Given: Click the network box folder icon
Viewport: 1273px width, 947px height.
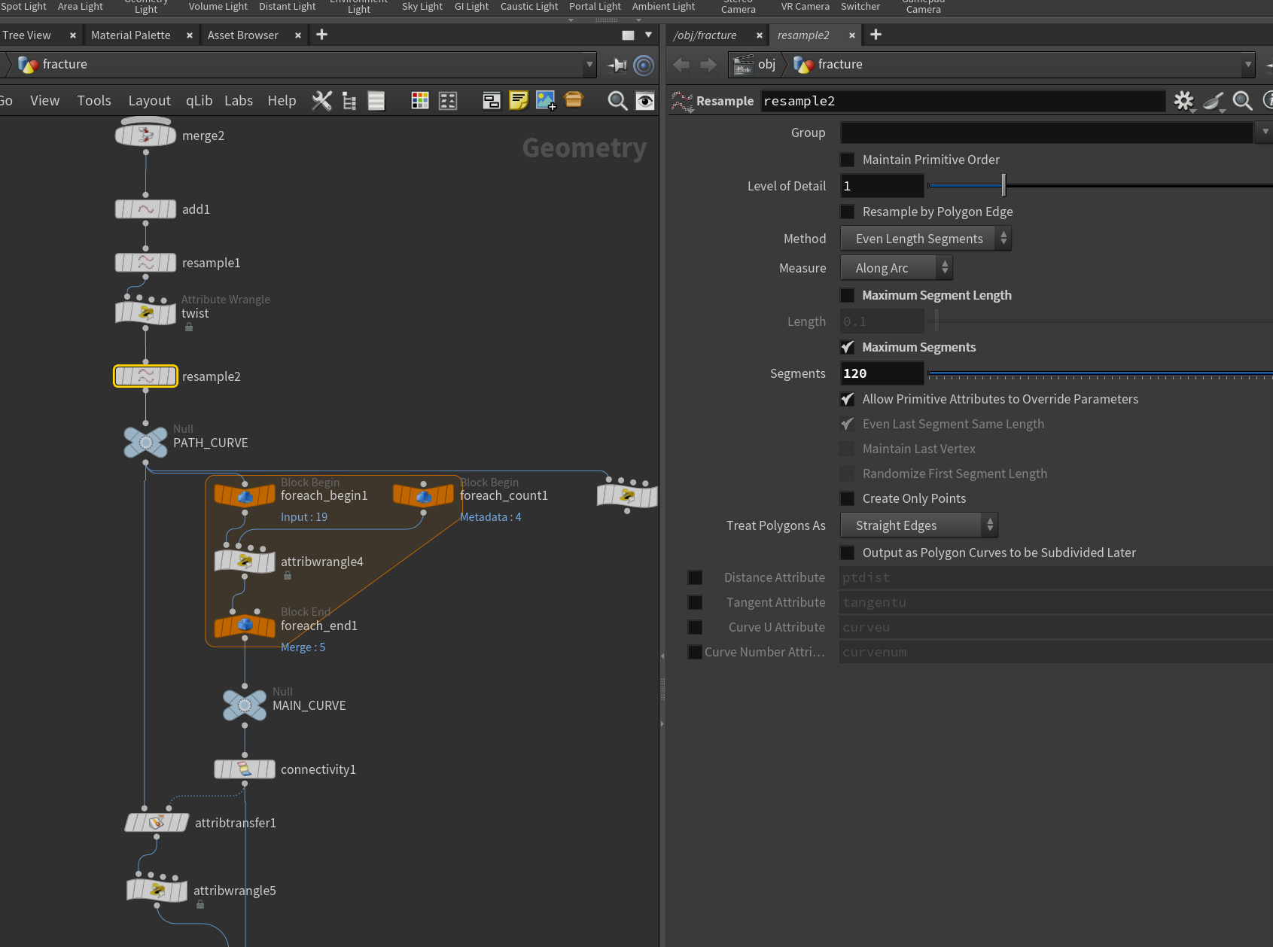Looking at the screenshot, I should [x=574, y=100].
